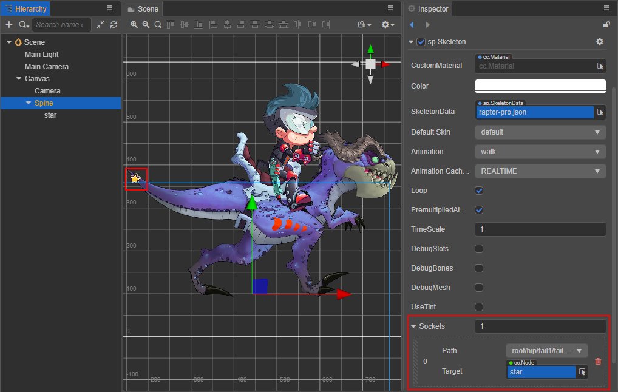Delete socket element 0
Image resolution: width=618 pixels, height=392 pixels.
pyautogui.click(x=598, y=361)
